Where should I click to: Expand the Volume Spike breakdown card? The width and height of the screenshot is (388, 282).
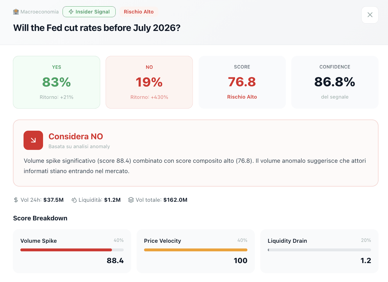(x=72, y=251)
